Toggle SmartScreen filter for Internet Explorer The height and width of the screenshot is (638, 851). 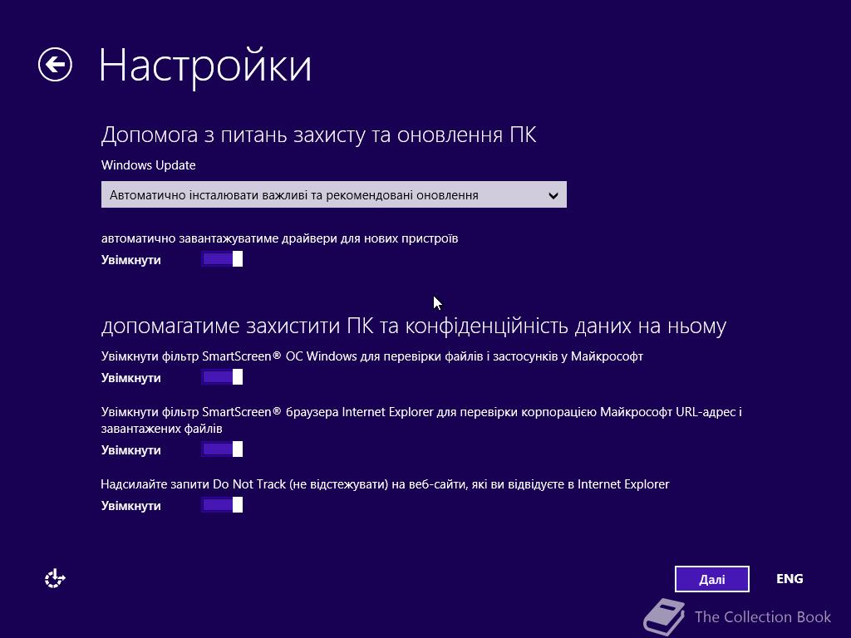[222, 449]
